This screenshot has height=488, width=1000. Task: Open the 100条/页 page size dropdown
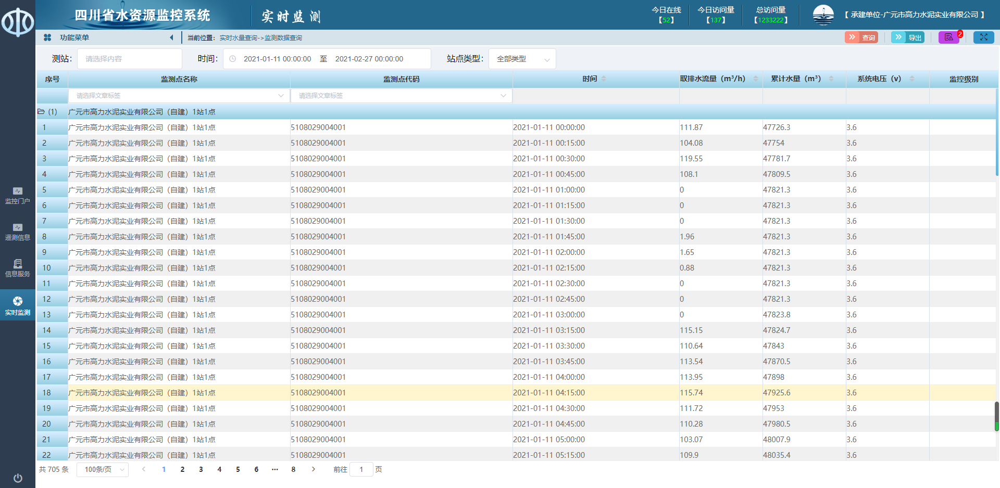(103, 469)
